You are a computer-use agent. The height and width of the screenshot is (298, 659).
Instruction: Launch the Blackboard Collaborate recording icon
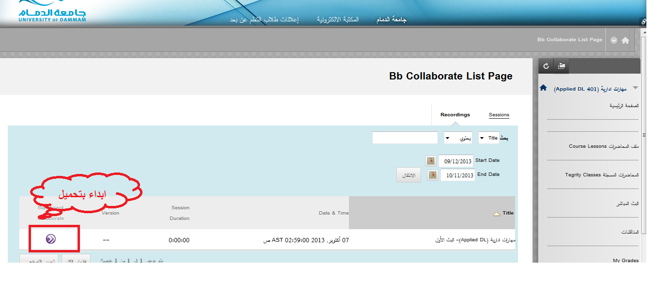(x=51, y=239)
